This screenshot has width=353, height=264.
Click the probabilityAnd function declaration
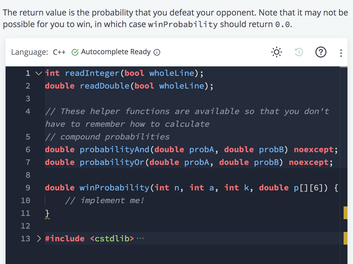coord(115,149)
